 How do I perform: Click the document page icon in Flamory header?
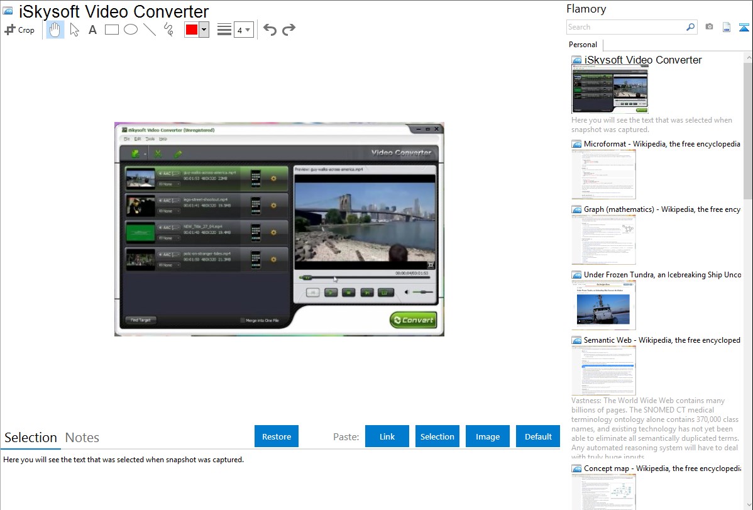(x=727, y=27)
